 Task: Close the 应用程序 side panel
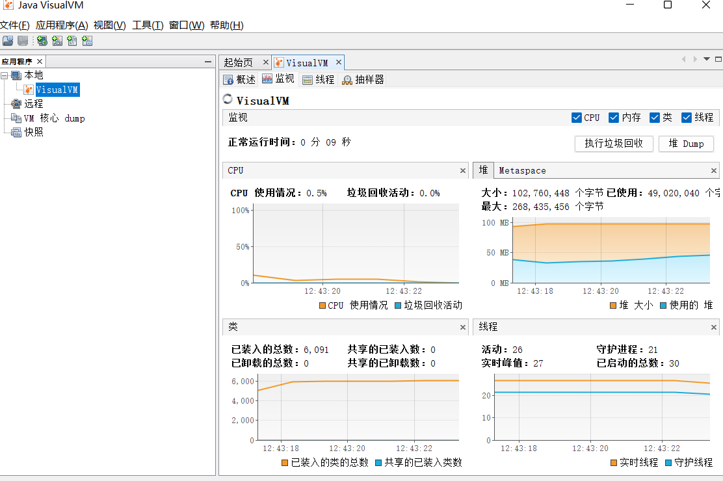tap(40, 61)
